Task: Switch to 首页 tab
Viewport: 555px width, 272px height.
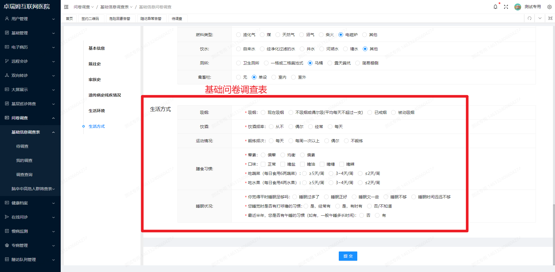Action: point(69,18)
